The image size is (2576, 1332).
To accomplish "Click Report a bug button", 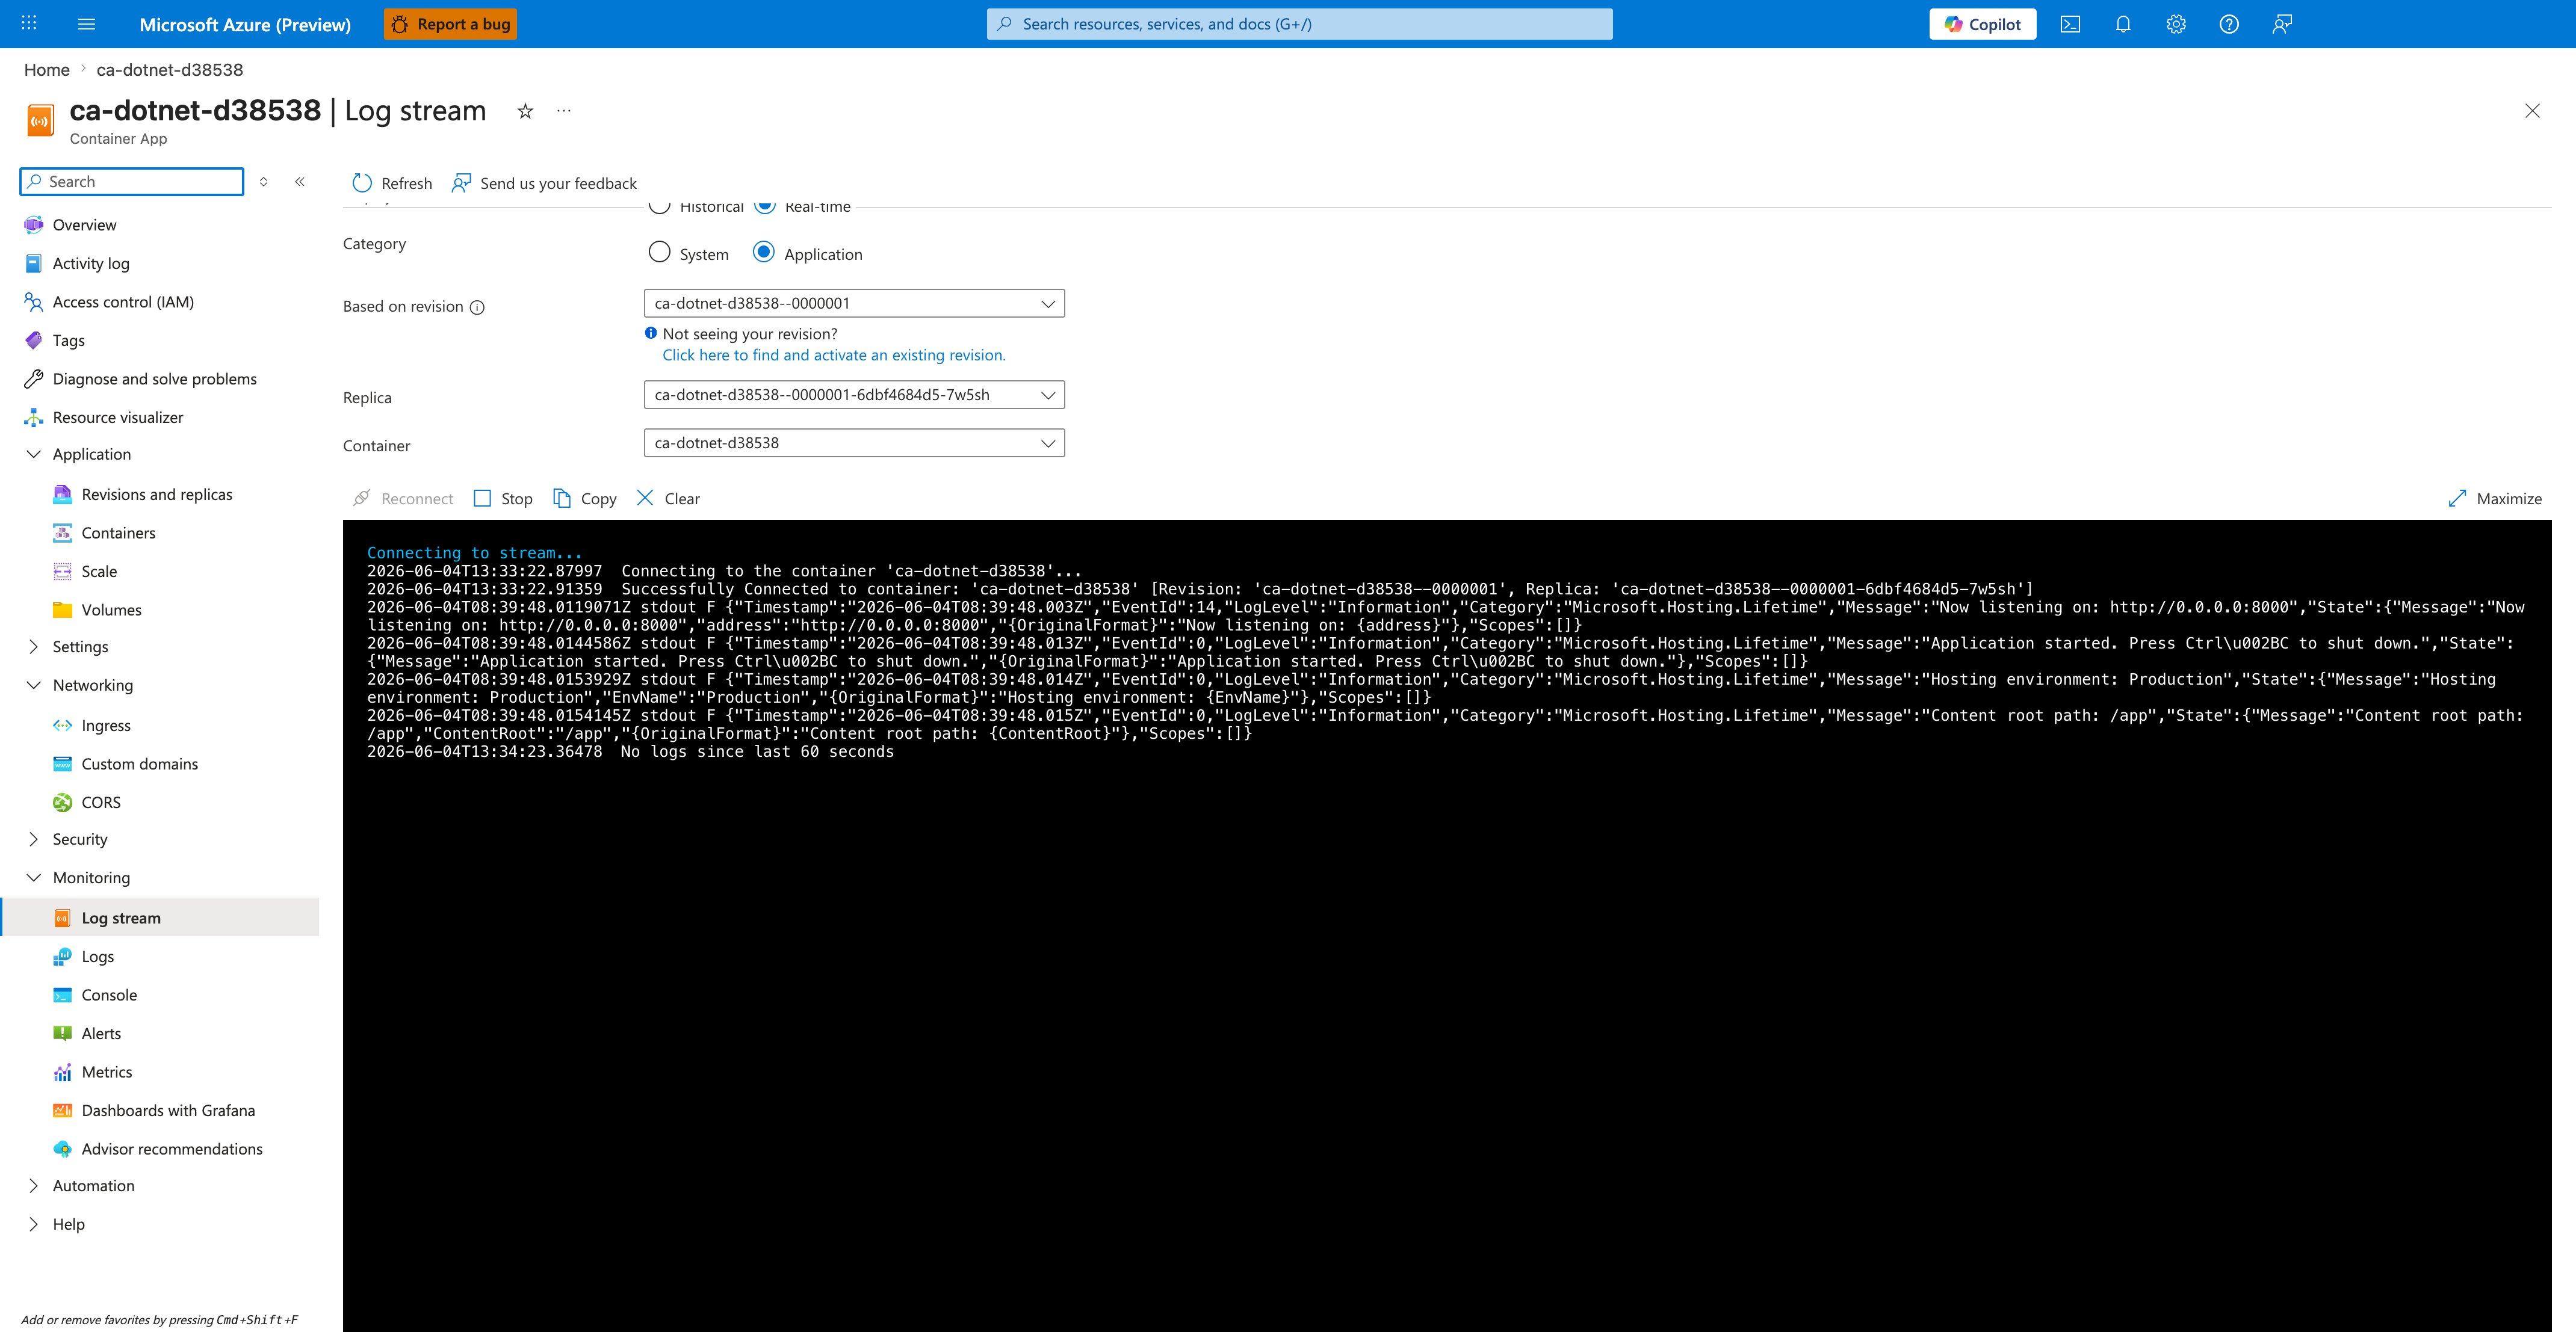I will pos(450,24).
